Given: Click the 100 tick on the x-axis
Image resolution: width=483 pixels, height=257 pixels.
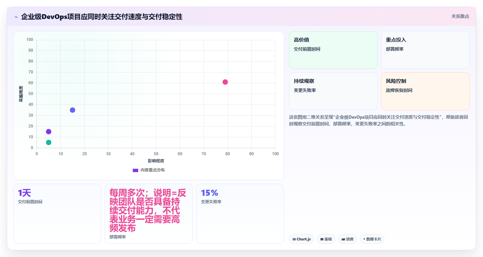Looking at the screenshot, I should pyautogui.click(x=275, y=154).
